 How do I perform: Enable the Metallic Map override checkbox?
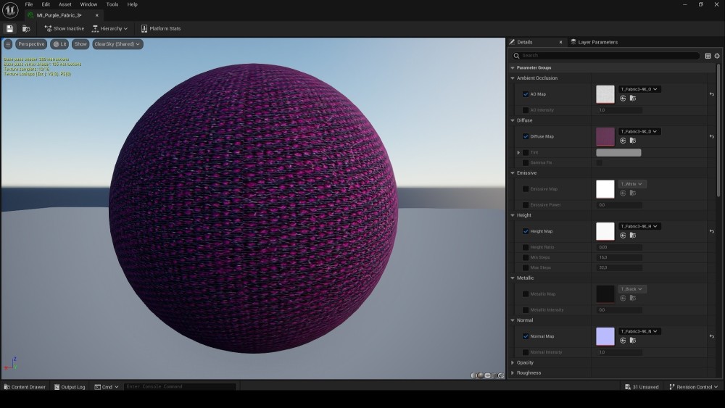526,294
